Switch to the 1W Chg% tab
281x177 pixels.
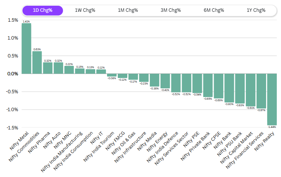(x=85, y=10)
